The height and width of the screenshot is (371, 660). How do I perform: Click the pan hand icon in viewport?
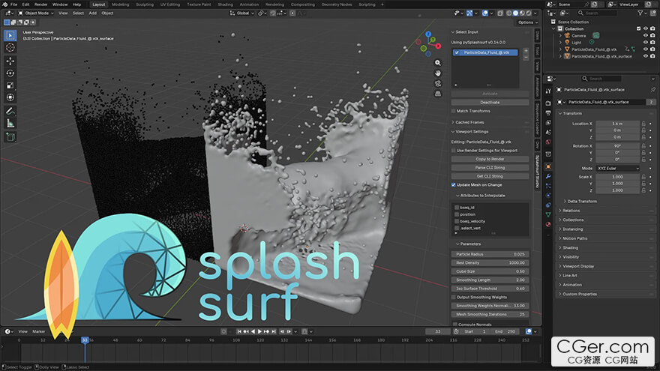(x=438, y=73)
